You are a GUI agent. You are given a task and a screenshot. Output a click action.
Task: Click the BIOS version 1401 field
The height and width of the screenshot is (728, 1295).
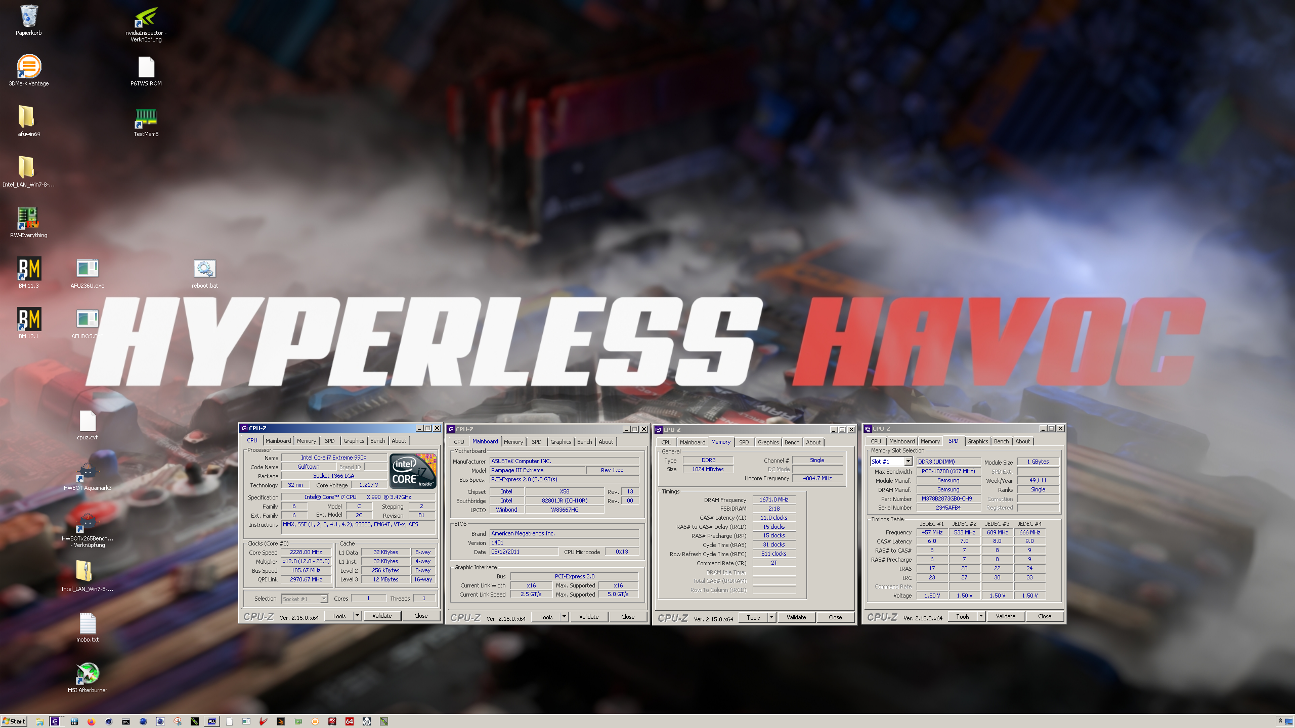coord(564,542)
